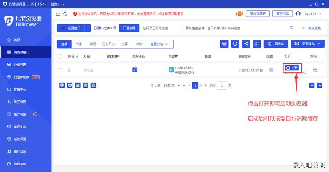Select the 已打开(0) tab
The height and width of the screenshot is (172, 329).
109,44
